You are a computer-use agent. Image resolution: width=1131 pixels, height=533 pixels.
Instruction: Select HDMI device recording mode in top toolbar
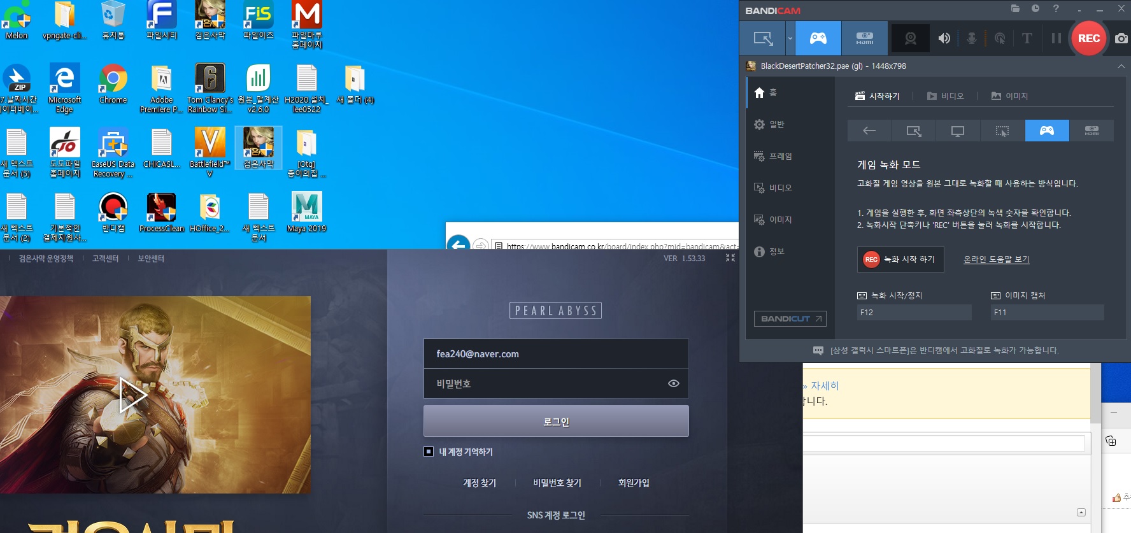[864, 38]
